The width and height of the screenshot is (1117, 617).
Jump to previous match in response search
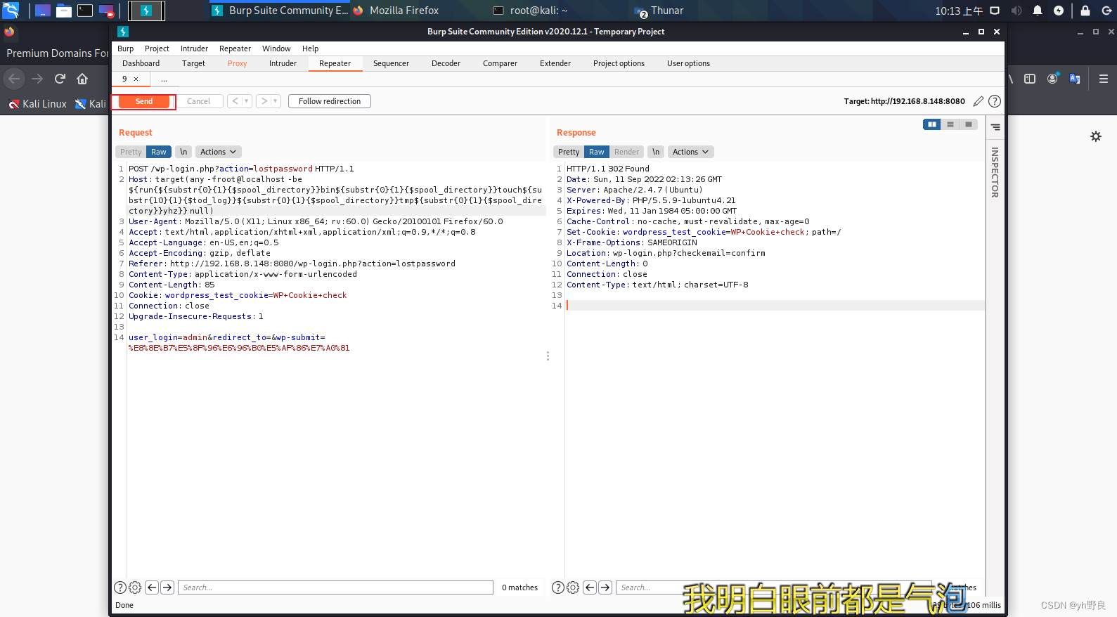coord(590,587)
